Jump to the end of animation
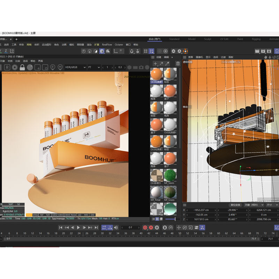Screen dimensions: 279x279 coord(96,227)
